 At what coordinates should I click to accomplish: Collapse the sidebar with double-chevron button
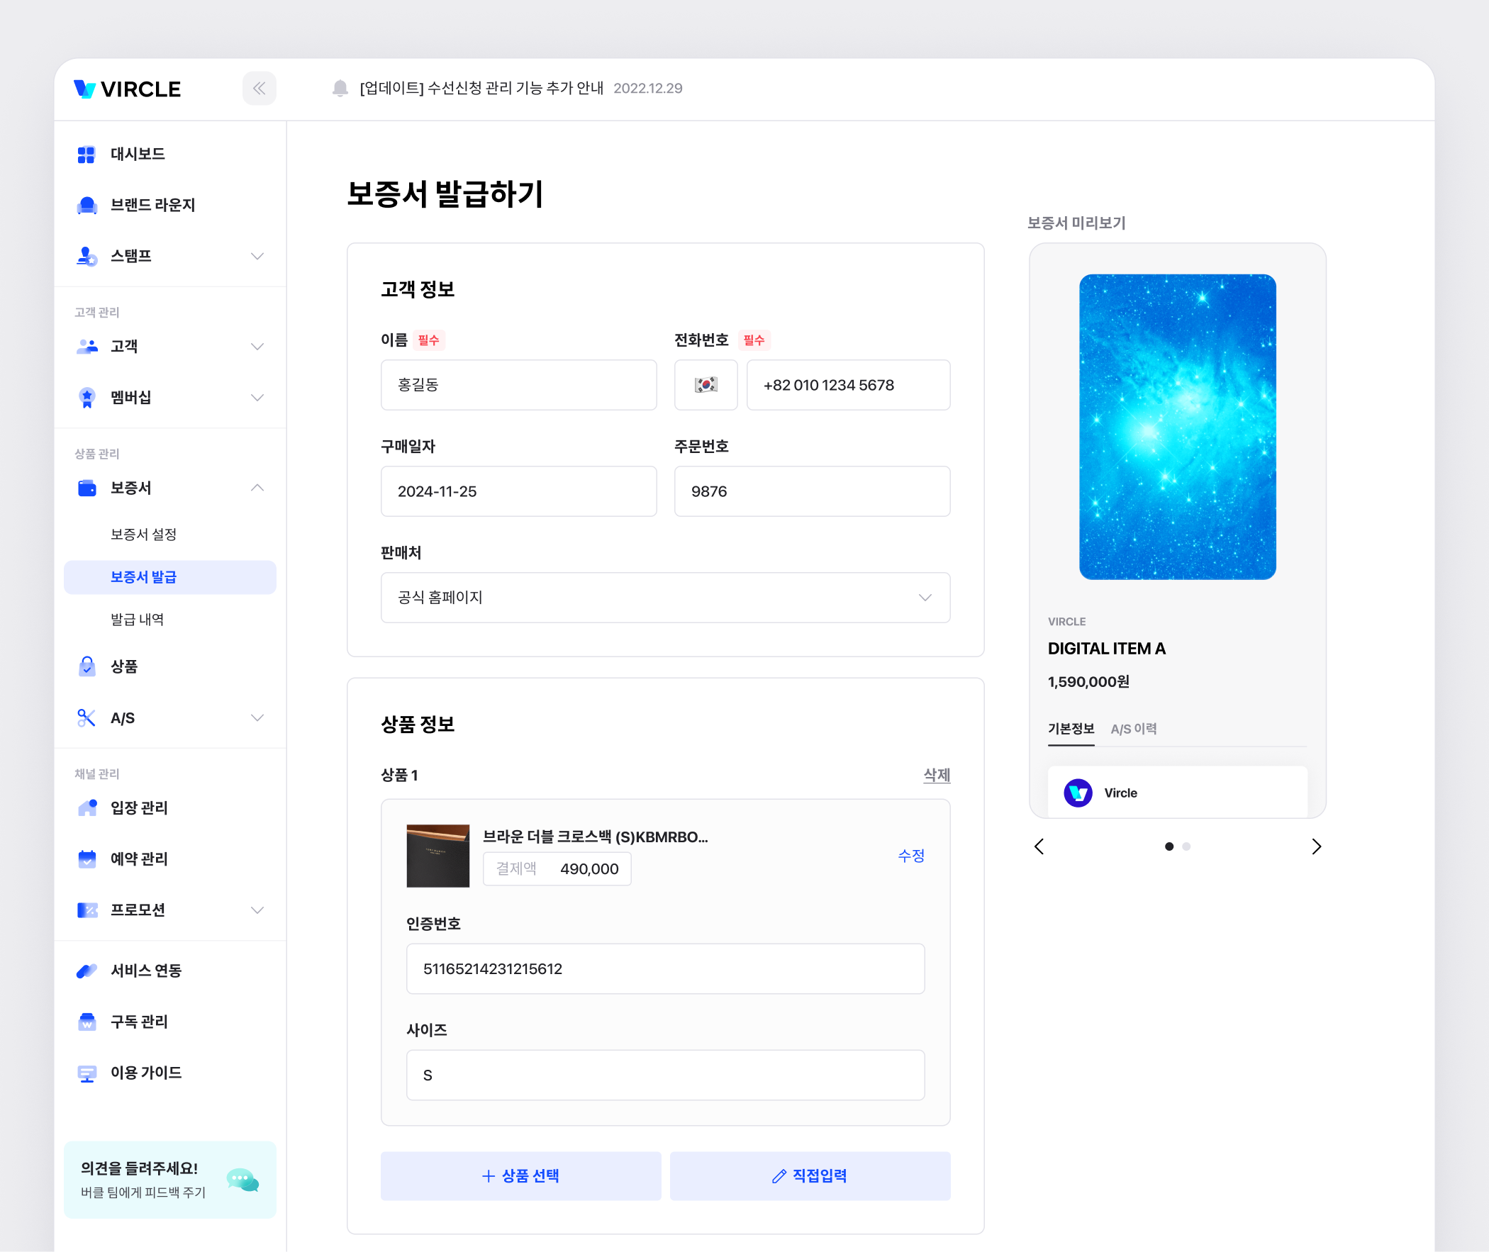point(259,88)
